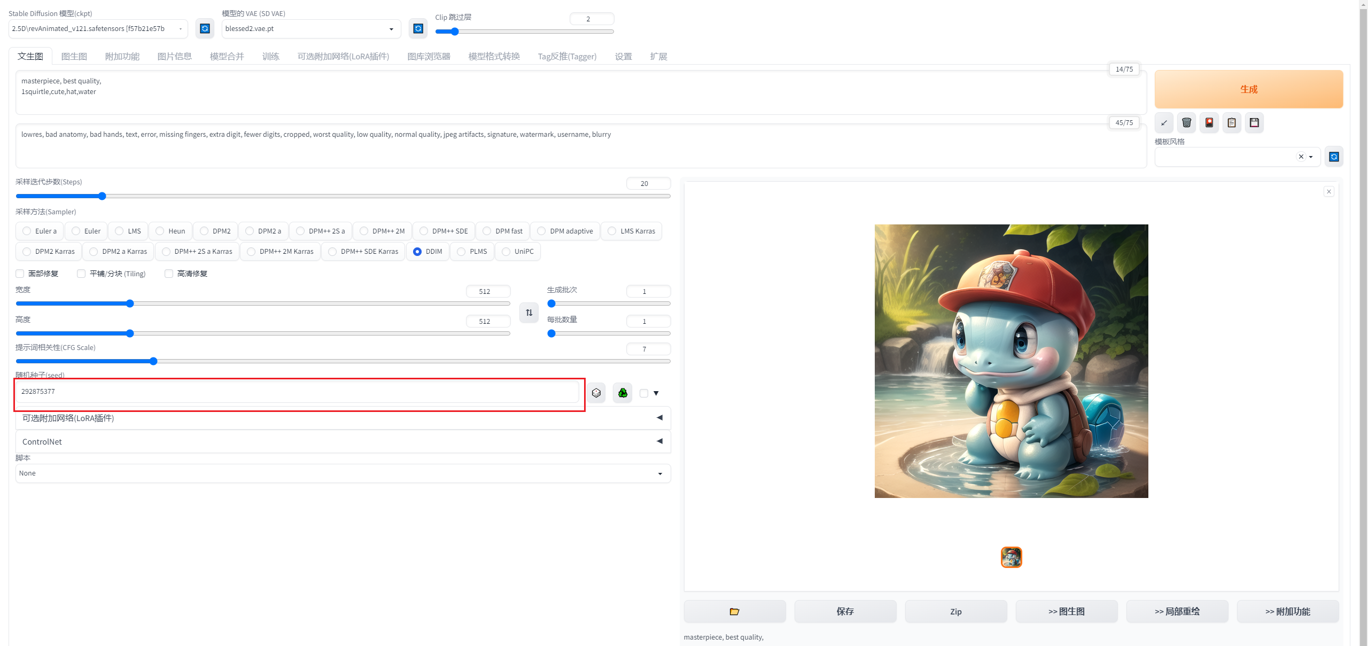The image size is (1368, 646).
Task: Expand the LoRA additional networks panel
Action: [x=343, y=418]
